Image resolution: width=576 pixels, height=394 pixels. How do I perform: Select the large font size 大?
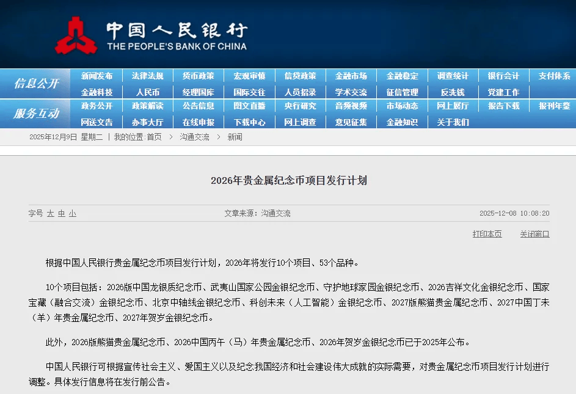50,213
